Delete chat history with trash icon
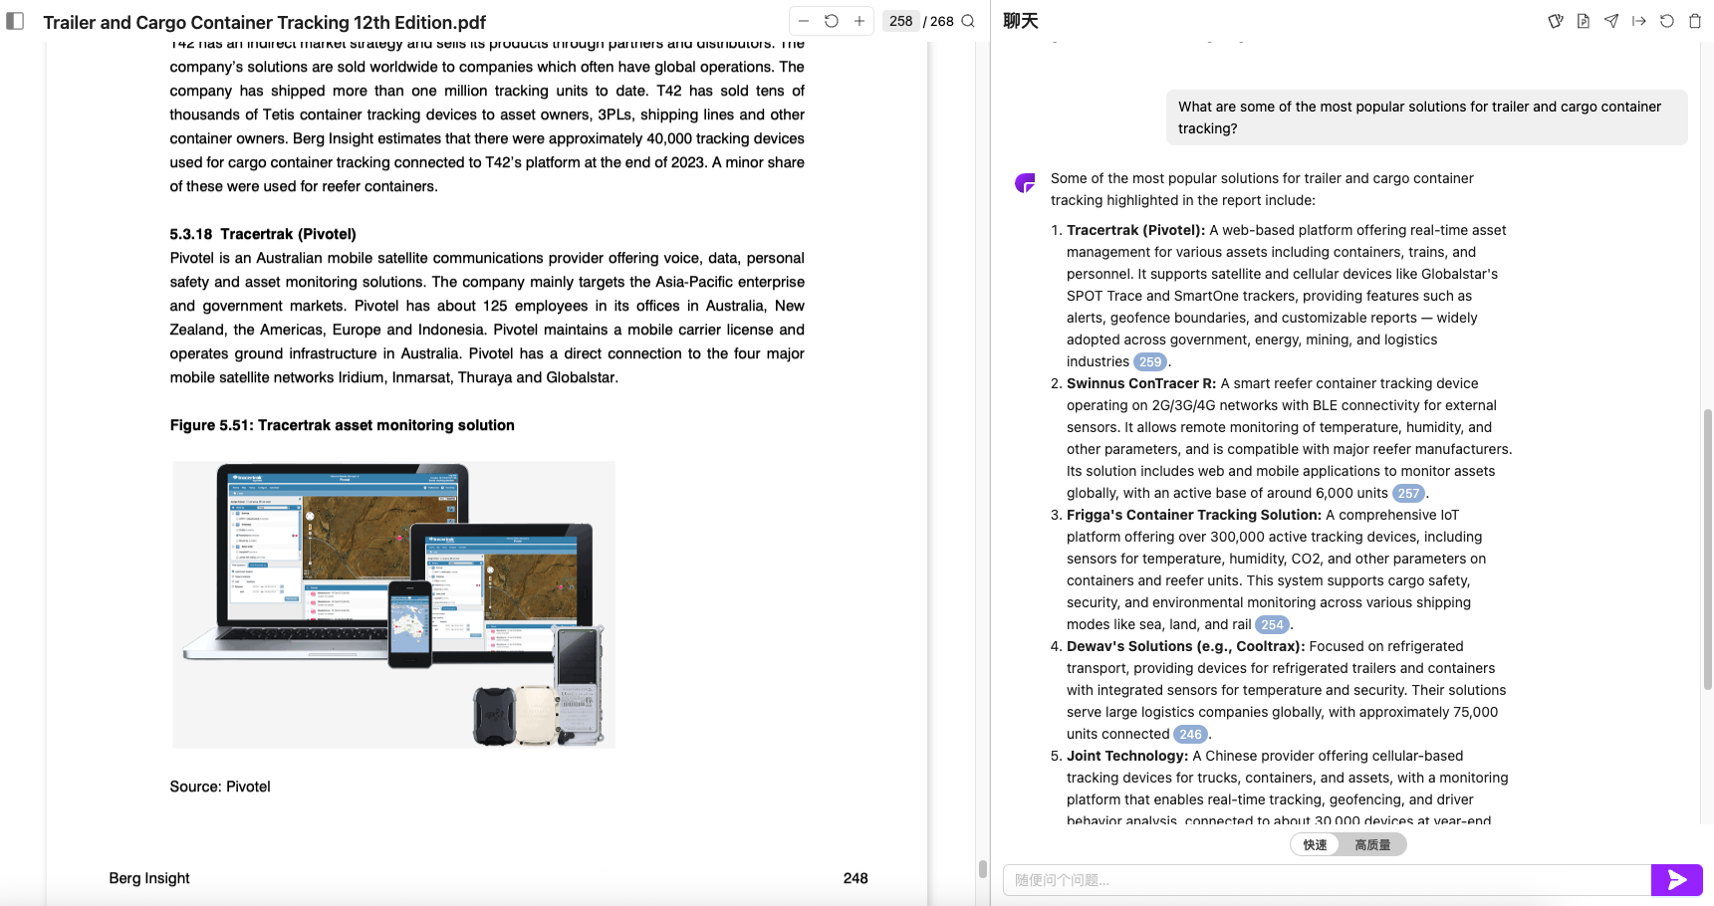Viewport: 1714px width, 906px height. tap(1695, 21)
